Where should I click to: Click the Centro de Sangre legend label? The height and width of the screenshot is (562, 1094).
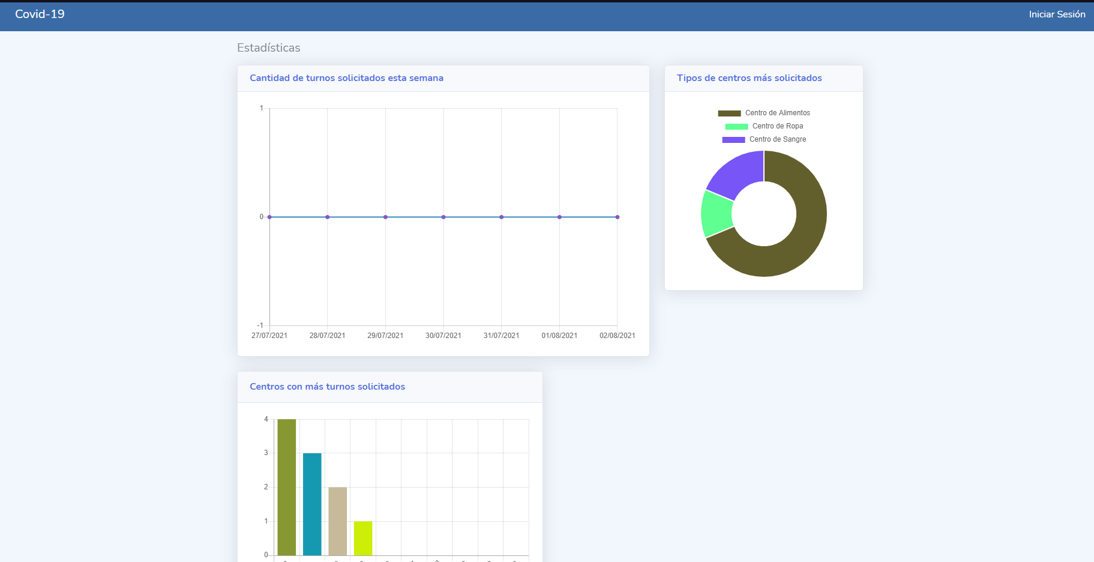tap(777, 139)
